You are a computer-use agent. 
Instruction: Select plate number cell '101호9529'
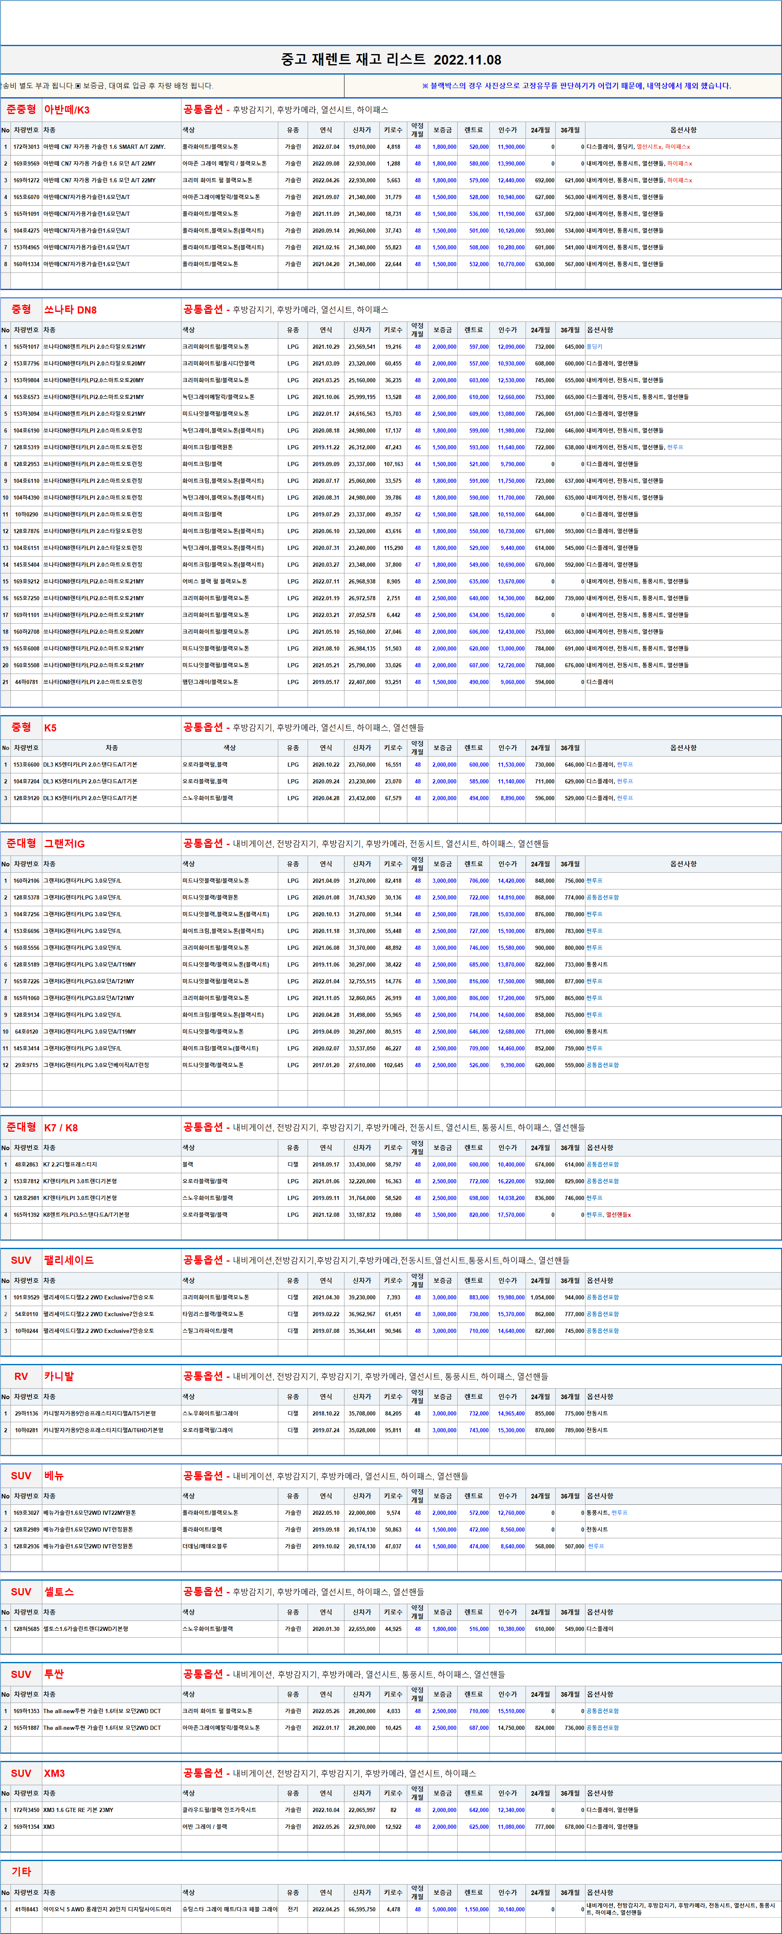[x=26, y=1297]
